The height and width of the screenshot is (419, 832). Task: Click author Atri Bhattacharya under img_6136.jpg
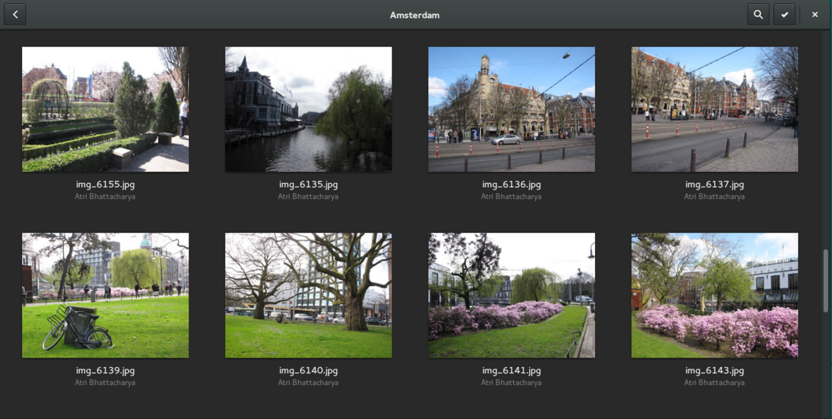[x=512, y=197]
